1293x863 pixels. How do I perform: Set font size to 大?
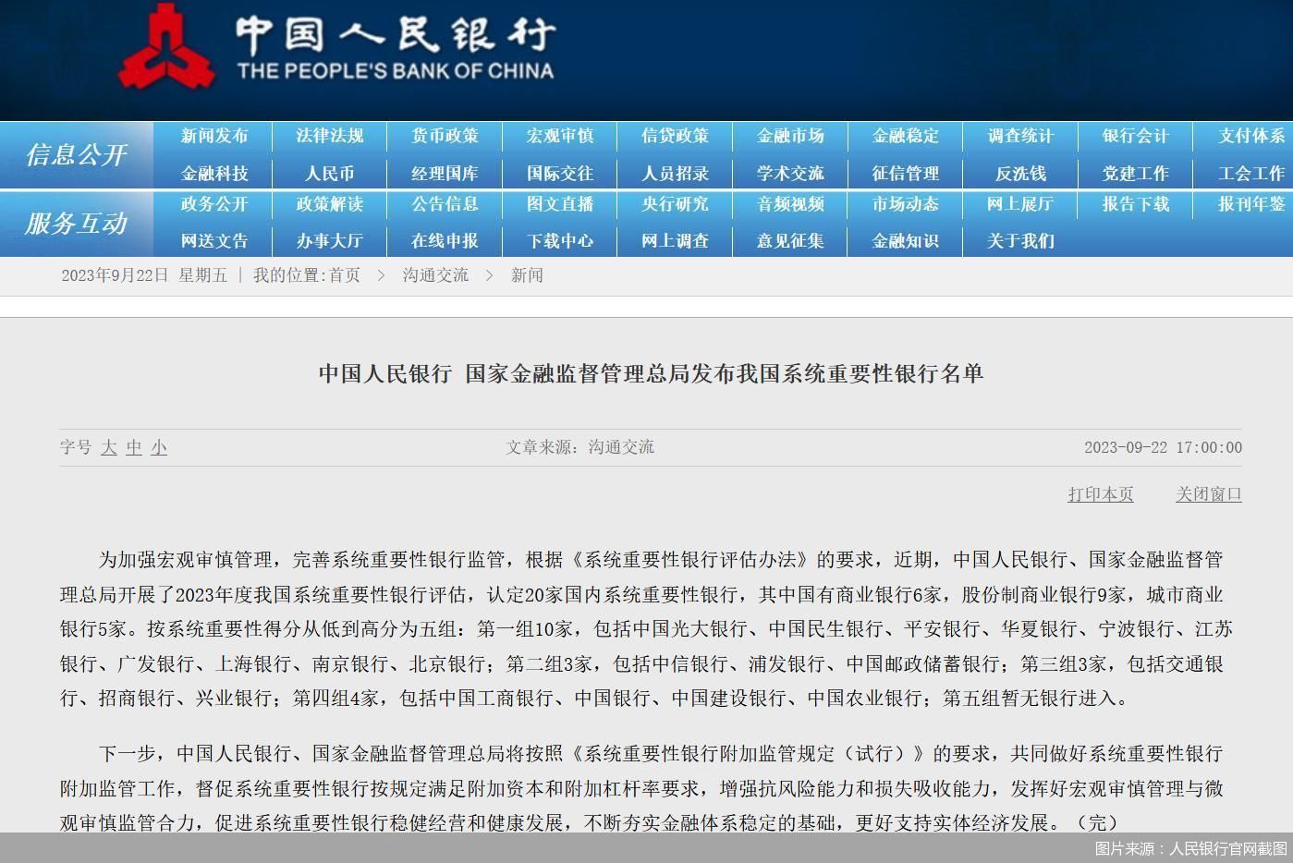click(109, 447)
